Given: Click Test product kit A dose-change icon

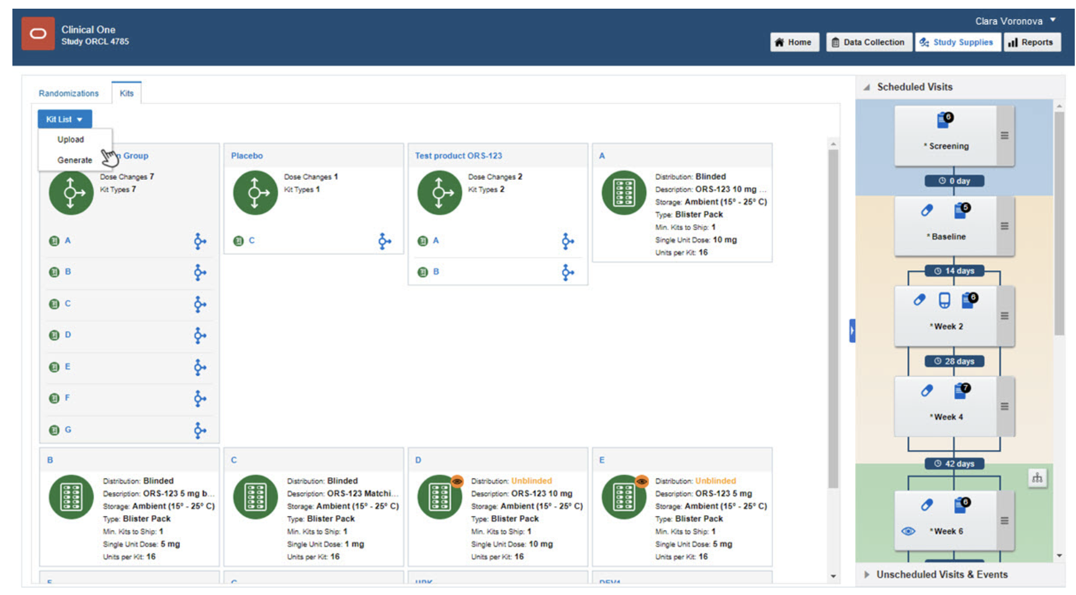Looking at the screenshot, I should pos(568,241).
